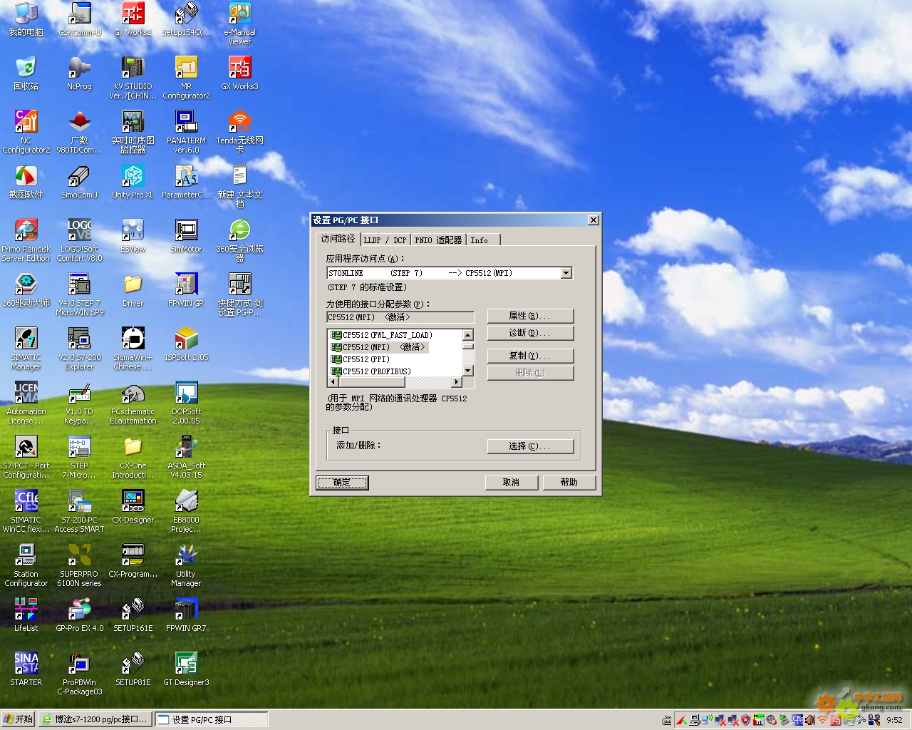Open the EB8000 Project desktop icon
This screenshot has height=730, width=912.
tap(187, 510)
